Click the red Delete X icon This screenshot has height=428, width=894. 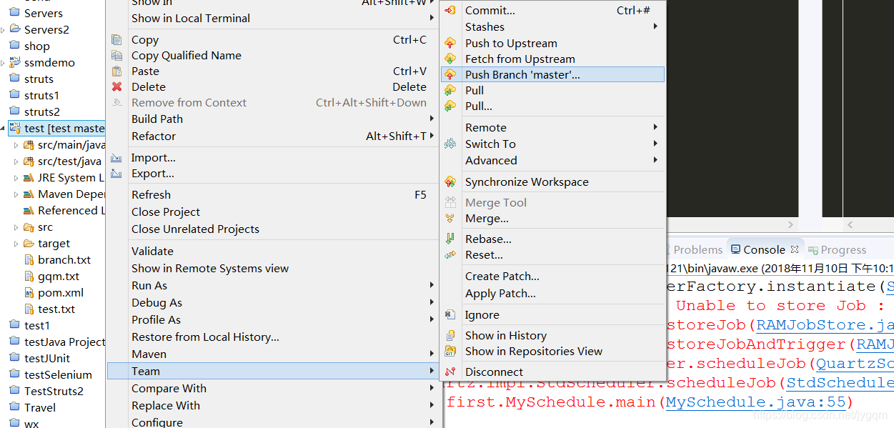tap(117, 86)
